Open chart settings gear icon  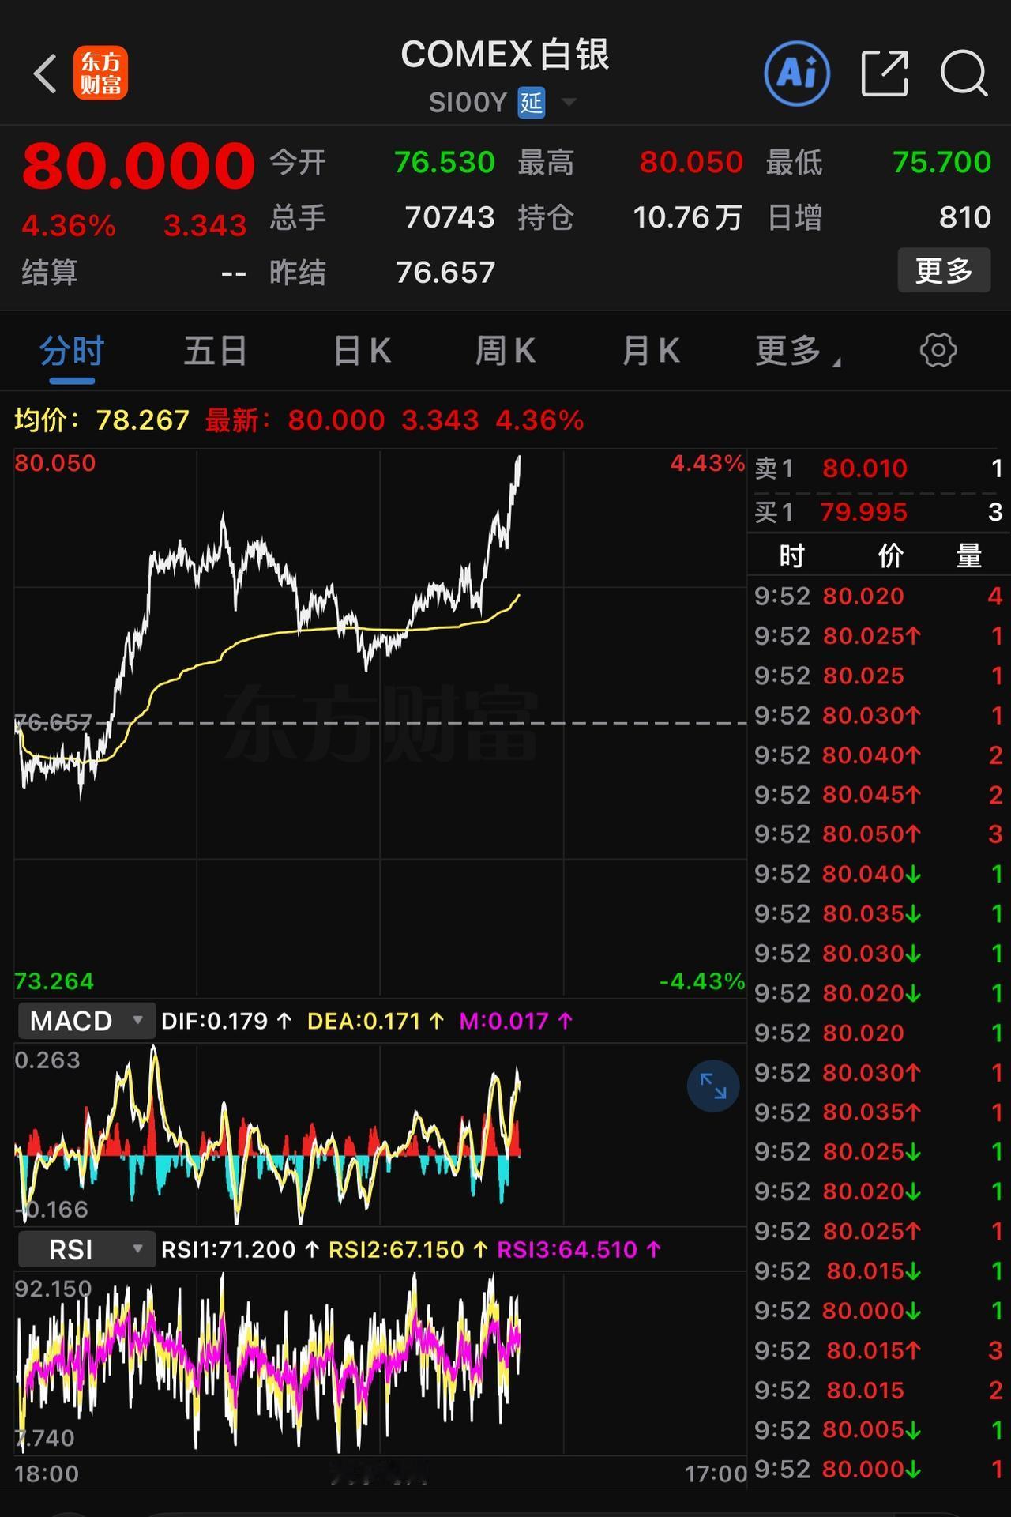[x=938, y=350]
